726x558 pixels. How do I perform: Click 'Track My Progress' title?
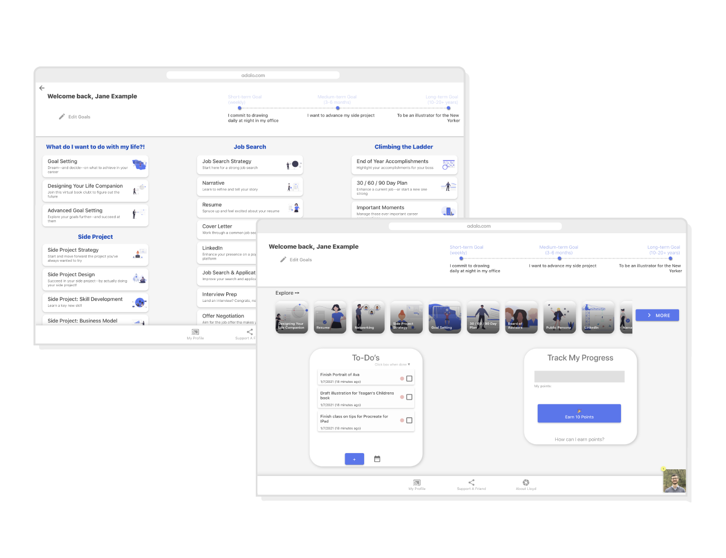click(580, 358)
